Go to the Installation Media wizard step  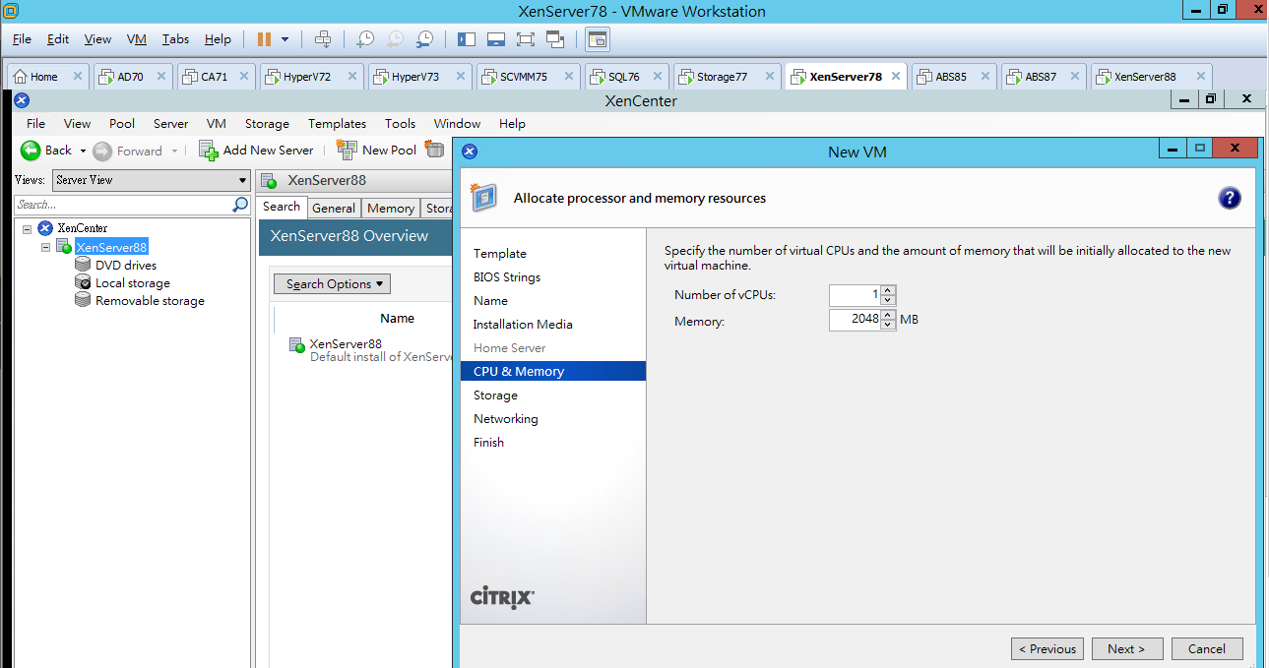point(523,324)
